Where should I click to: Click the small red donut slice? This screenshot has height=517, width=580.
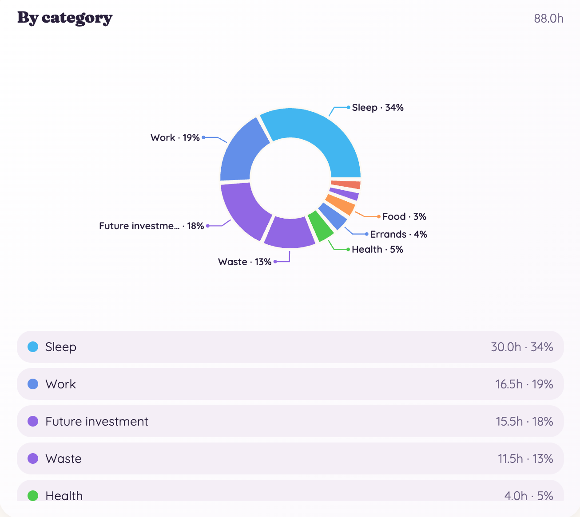pyautogui.click(x=346, y=184)
